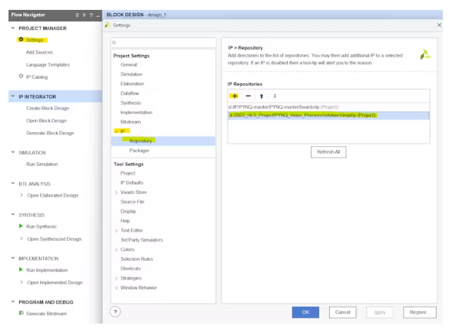Viewport: 457px width, 330px height.
Task: Expand the Text Editor settings node
Action: click(x=116, y=230)
